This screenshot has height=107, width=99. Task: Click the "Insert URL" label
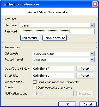[x=11, y=76]
